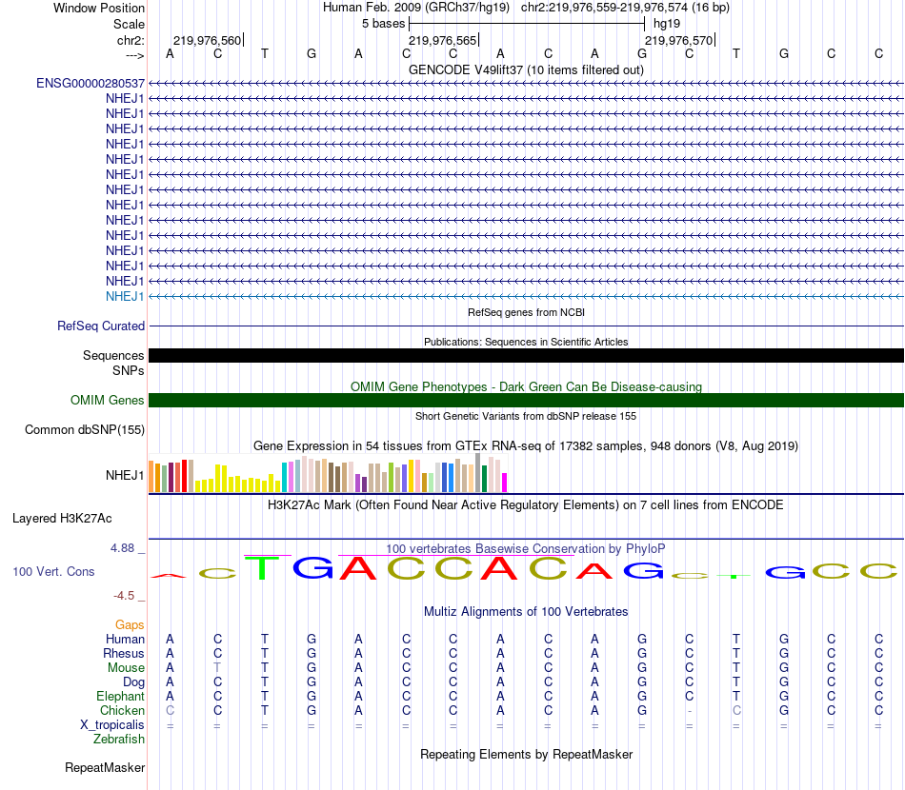Click the ENSG00000280537 gene label

click(x=90, y=83)
